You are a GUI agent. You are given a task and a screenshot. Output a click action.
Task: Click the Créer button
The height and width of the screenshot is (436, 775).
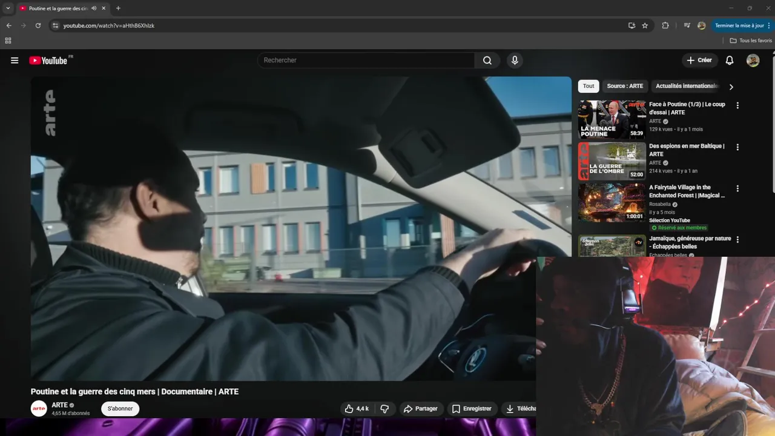[x=699, y=61]
